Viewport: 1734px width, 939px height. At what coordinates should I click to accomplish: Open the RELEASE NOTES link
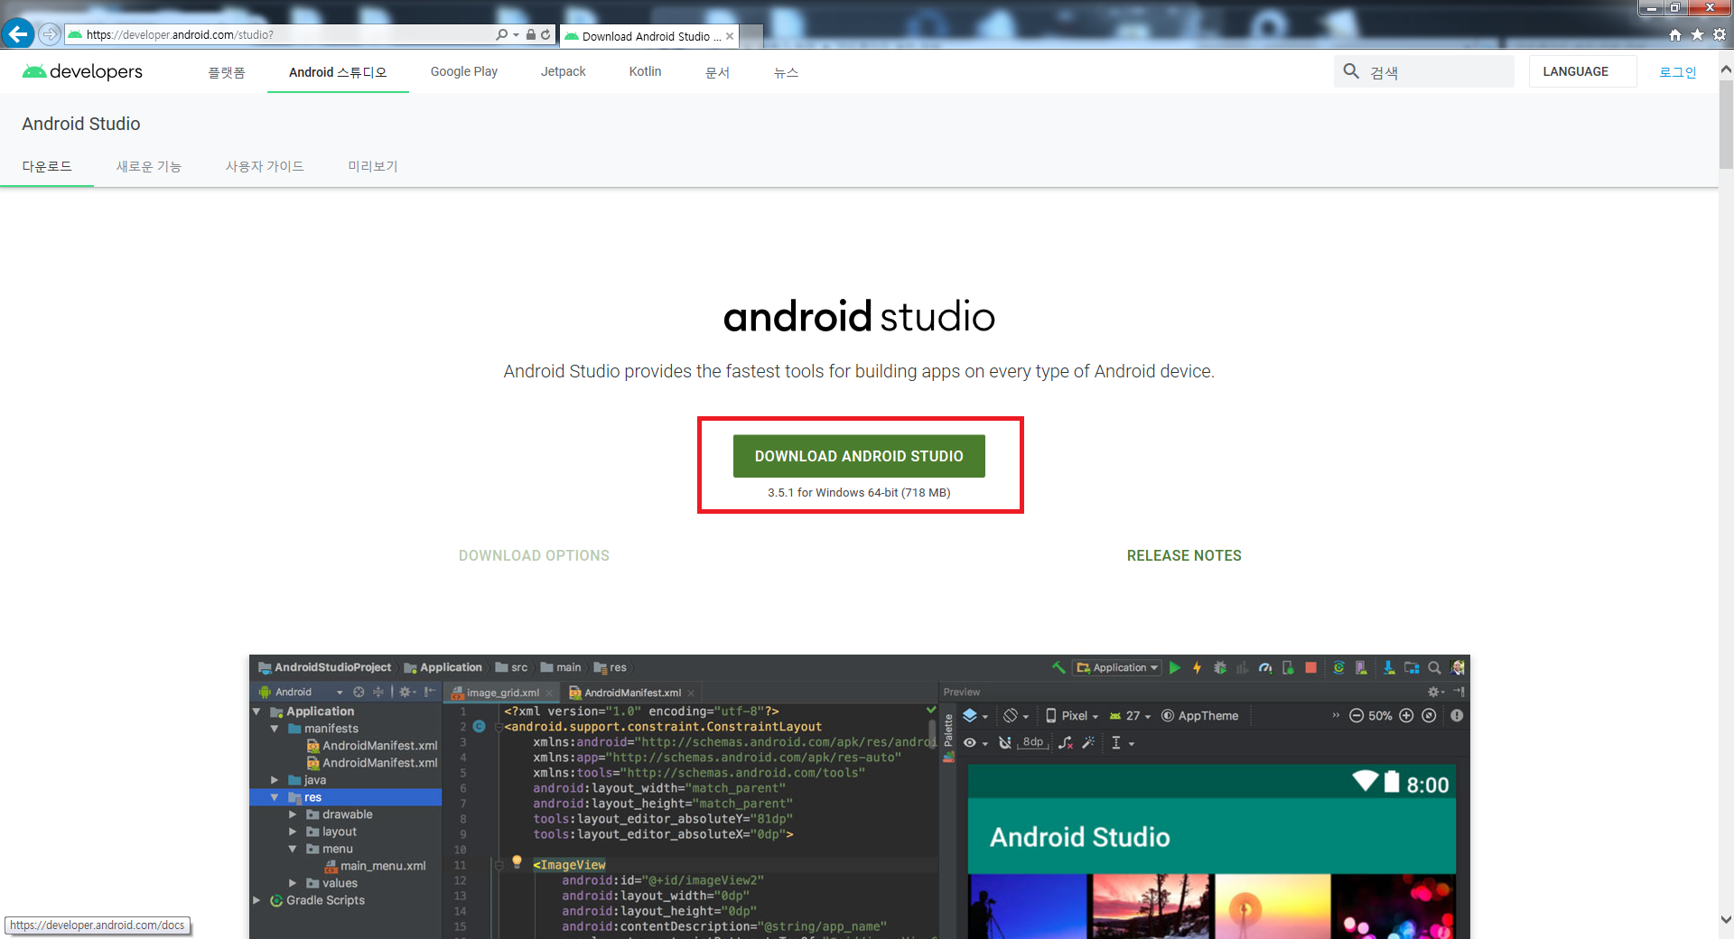(x=1184, y=555)
